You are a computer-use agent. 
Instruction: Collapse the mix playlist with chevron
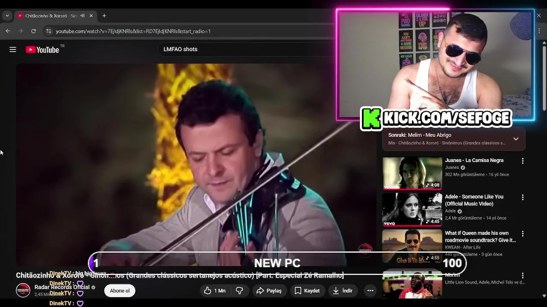516,139
